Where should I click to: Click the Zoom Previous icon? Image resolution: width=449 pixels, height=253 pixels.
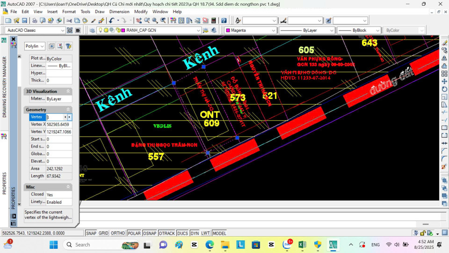(163, 21)
